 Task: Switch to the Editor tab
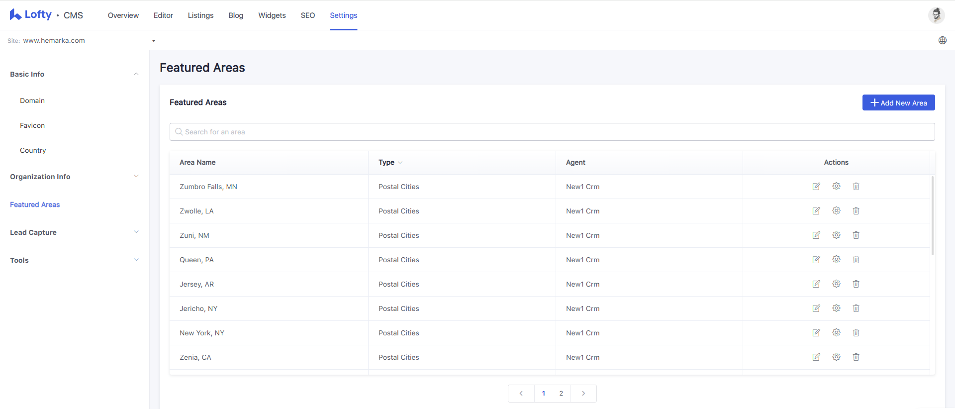click(x=163, y=15)
